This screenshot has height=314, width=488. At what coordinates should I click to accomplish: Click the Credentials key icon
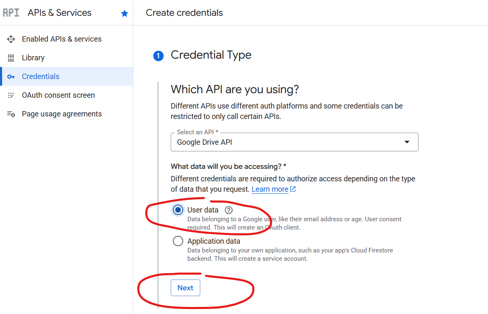tap(11, 77)
